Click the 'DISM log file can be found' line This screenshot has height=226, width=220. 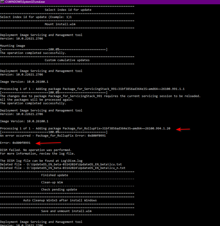pos(41,161)
